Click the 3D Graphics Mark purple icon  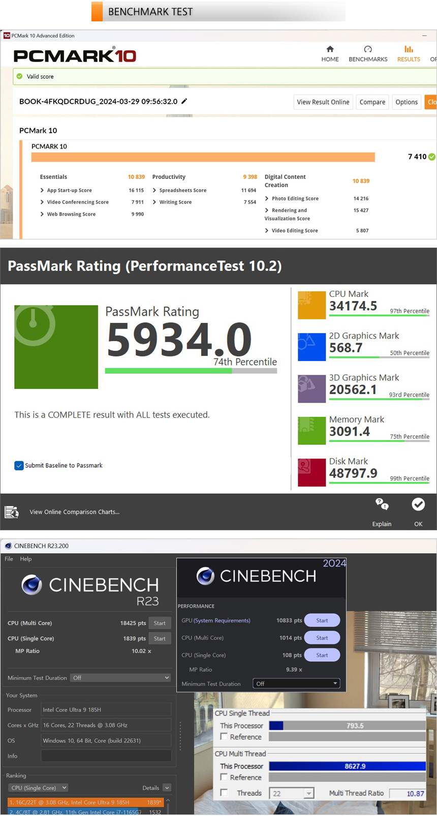[311, 389]
